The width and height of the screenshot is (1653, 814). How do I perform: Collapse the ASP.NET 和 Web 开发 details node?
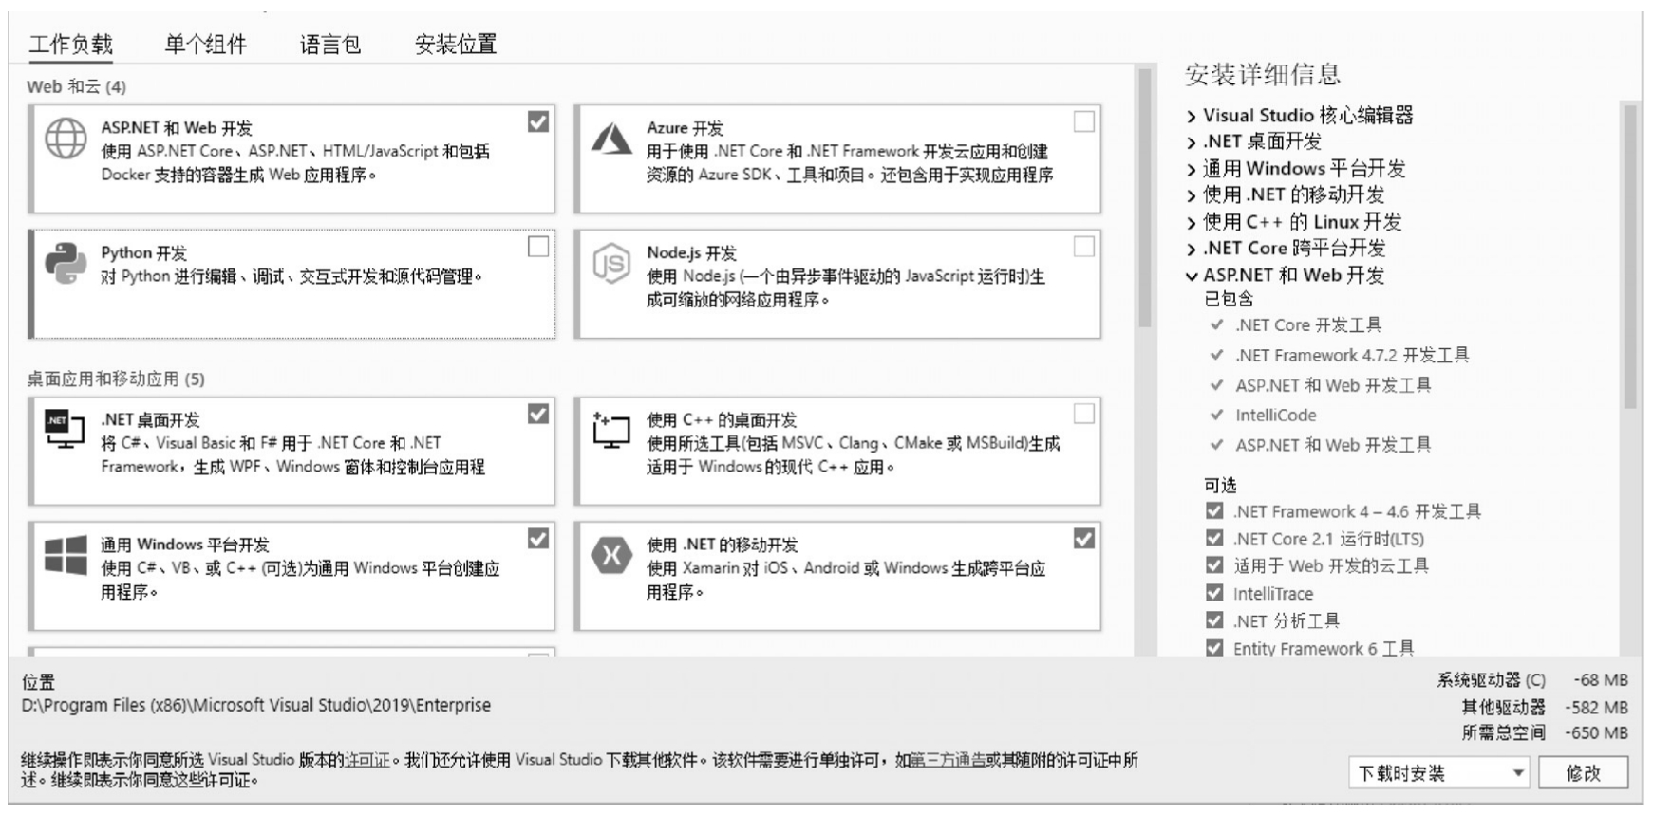(x=1192, y=277)
